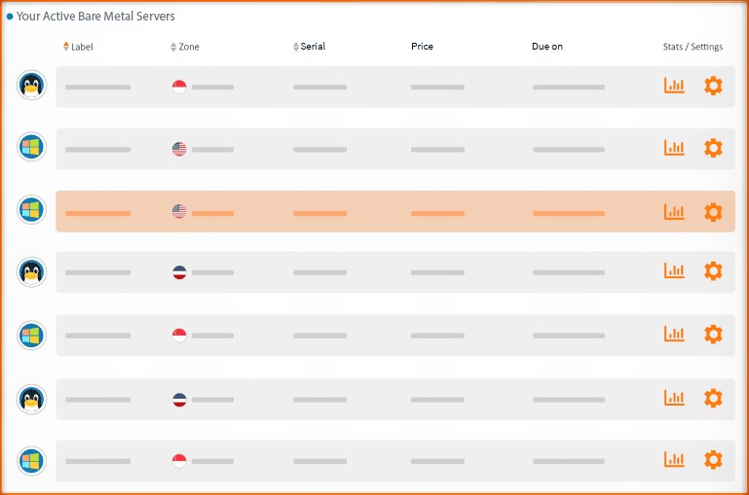This screenshot has width=749, height=495.
Task: Click Windows logo icon in last row
Action: 31,461
